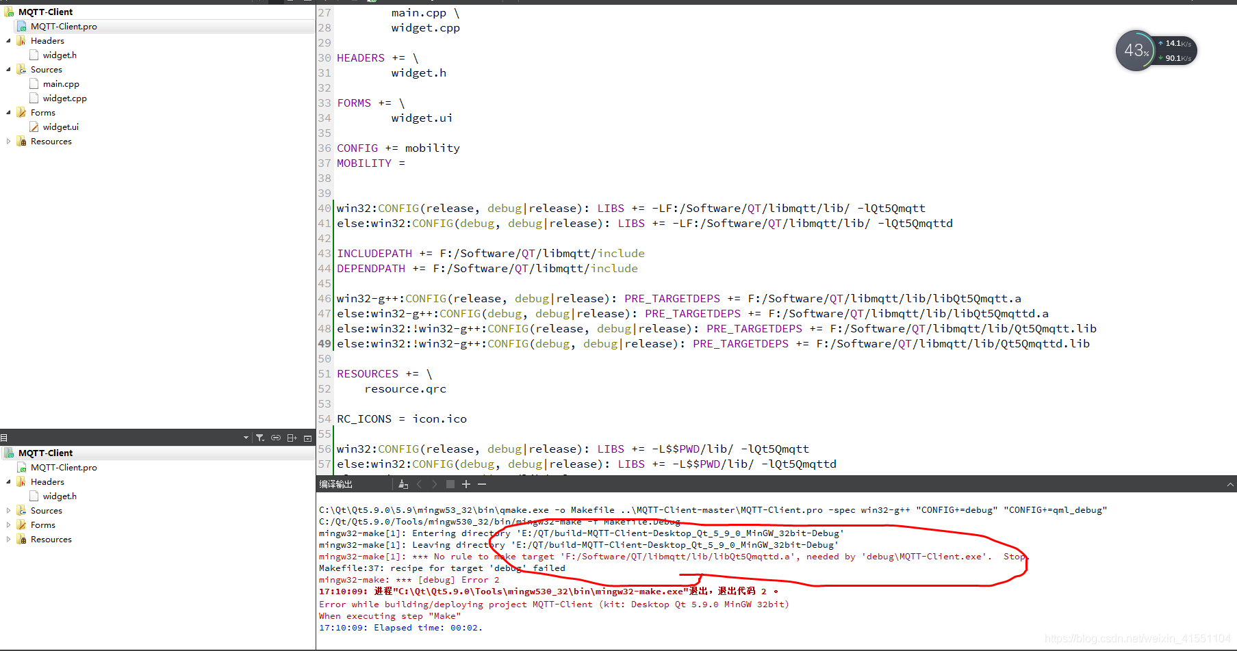This screenshot has width=1237, height=651.
Task: Click the Resources folder icon in upper tree
Action: click(x=22, y=142)
